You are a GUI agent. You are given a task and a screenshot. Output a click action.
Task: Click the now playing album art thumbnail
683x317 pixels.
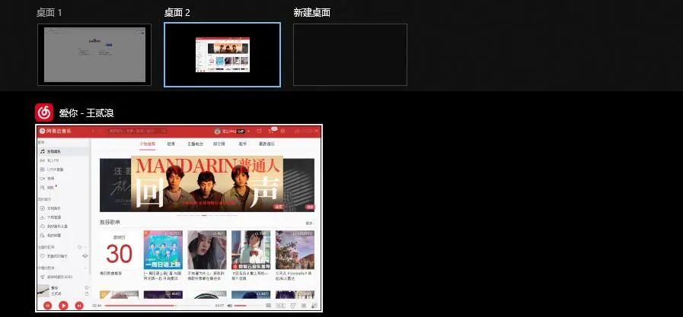[x=43, y=290]
